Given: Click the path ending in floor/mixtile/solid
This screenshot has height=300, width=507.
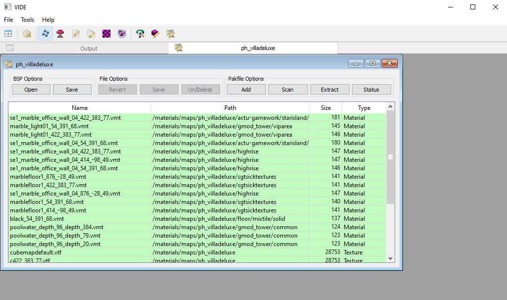Looking at the screenshot, I should [x=218, y=218].
